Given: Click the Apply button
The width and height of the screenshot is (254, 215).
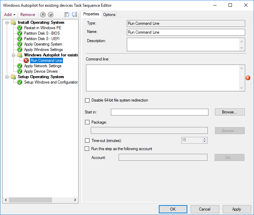Looking at the screenshot, I should point(237,209).
